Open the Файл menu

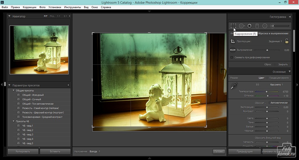pyautogui.click(x=5, y=7)
